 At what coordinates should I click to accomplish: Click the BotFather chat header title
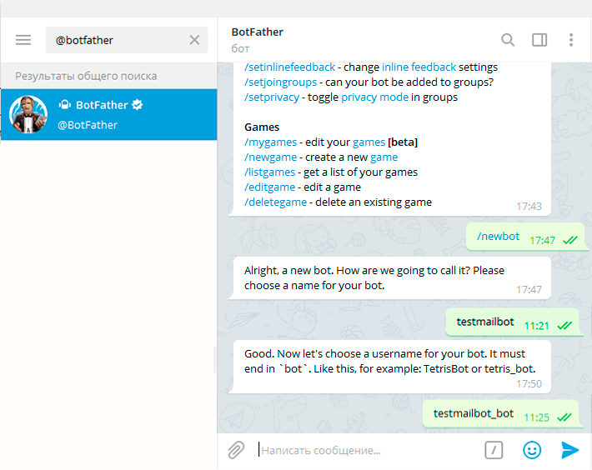point(257,32)
